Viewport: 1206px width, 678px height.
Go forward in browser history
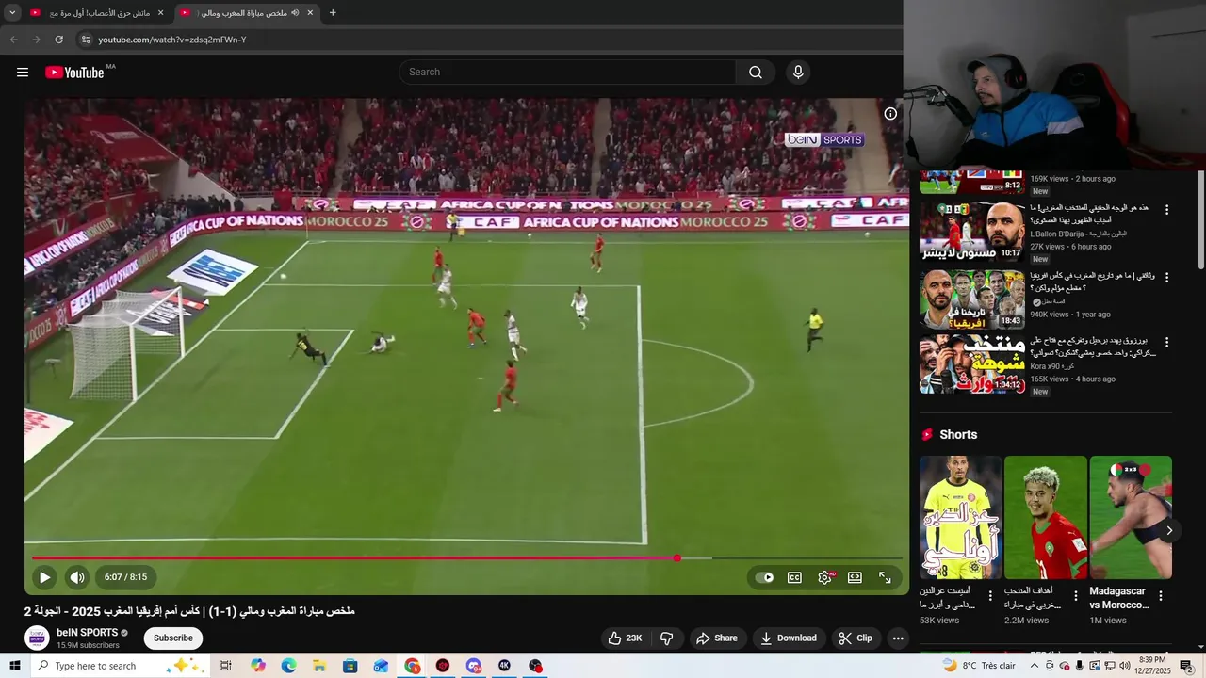[x=36, y=40]
